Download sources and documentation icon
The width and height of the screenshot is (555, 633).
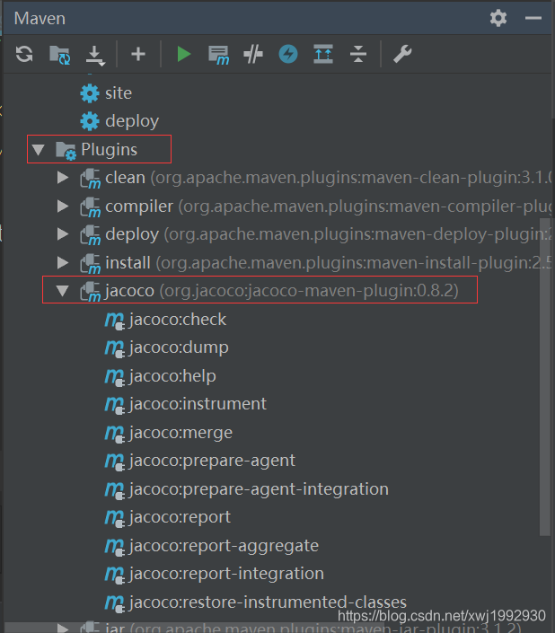(x=95, y=56)
